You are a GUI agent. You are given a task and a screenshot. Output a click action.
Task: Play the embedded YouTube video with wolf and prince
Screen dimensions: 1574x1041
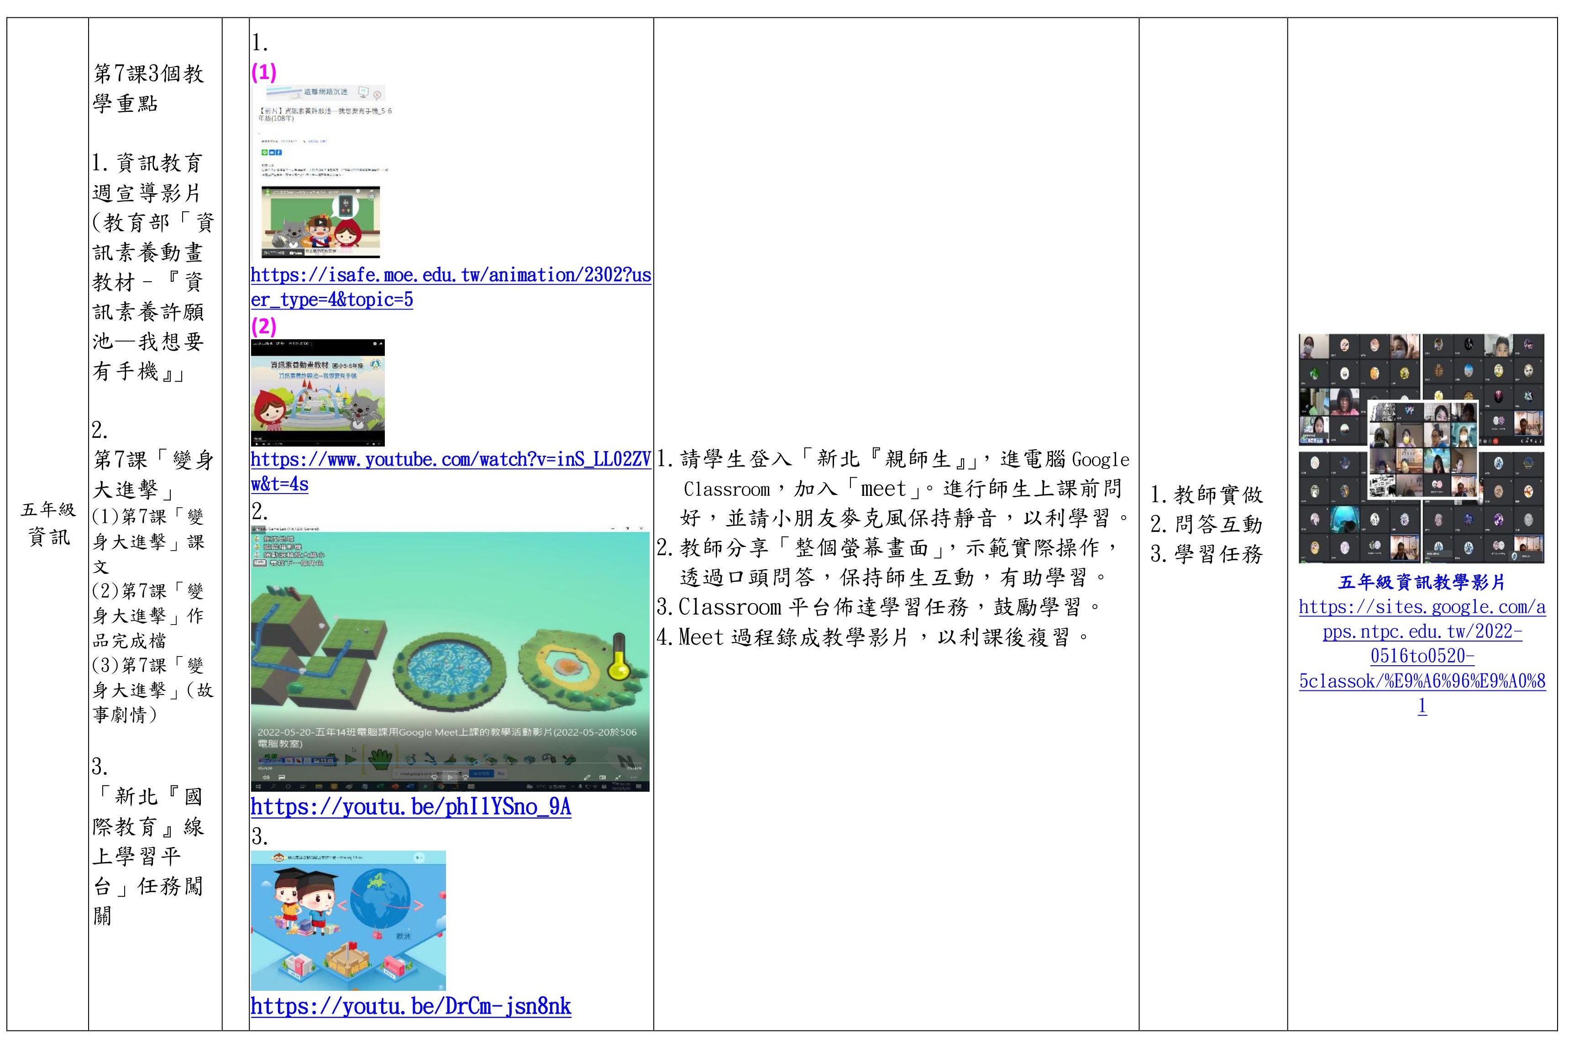[320, 223]
